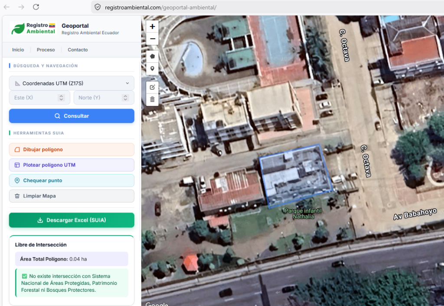The width and height of the screenshot is (444, 306).
Task: Activate the Dibujar polígono tool
Action: (72, 149)
